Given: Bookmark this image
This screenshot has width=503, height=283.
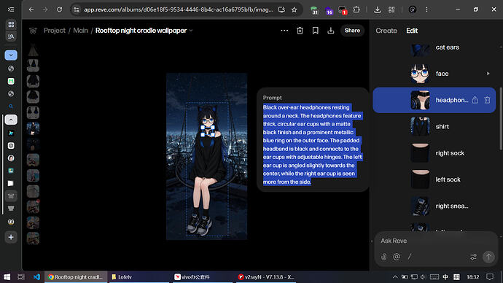Looking at the screenshot, I should (316, 31).
